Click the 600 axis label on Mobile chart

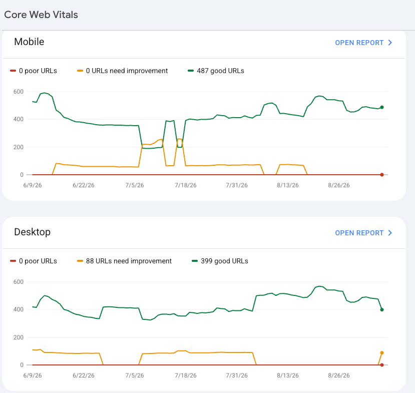click(x=18, y=92)
